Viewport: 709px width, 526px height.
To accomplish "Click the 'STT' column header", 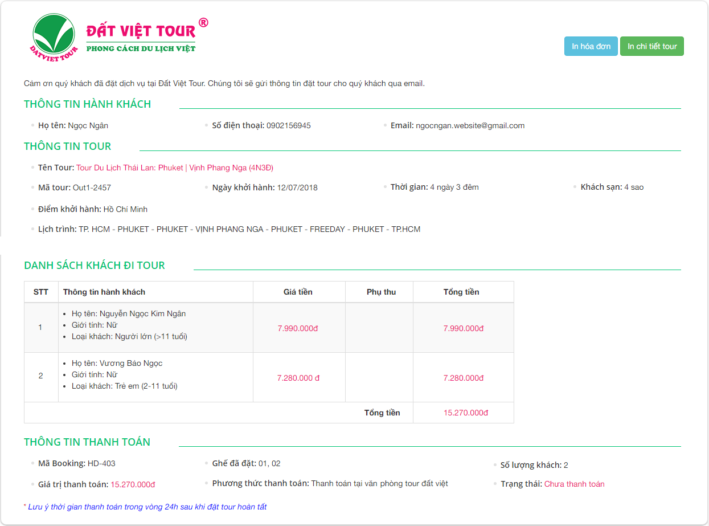I will 41,292.
